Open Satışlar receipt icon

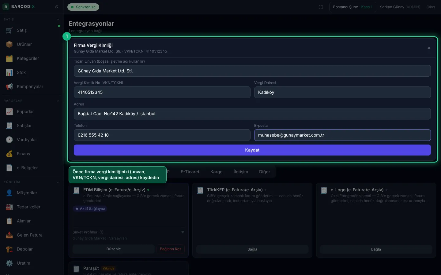(x=9, y=126)
